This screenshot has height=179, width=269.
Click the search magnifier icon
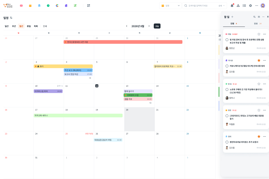(186, 6)
